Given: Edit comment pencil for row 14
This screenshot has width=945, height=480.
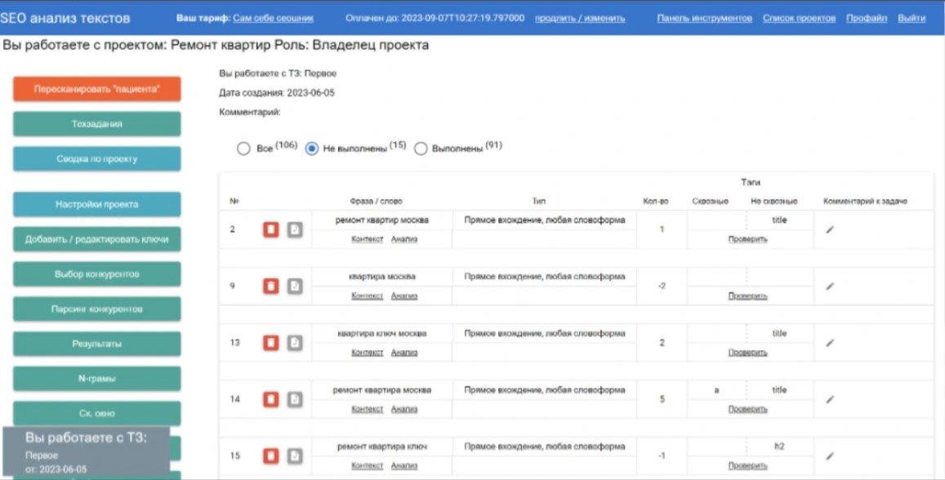Looking at the screenshot, I should click(x=830, y=399).
